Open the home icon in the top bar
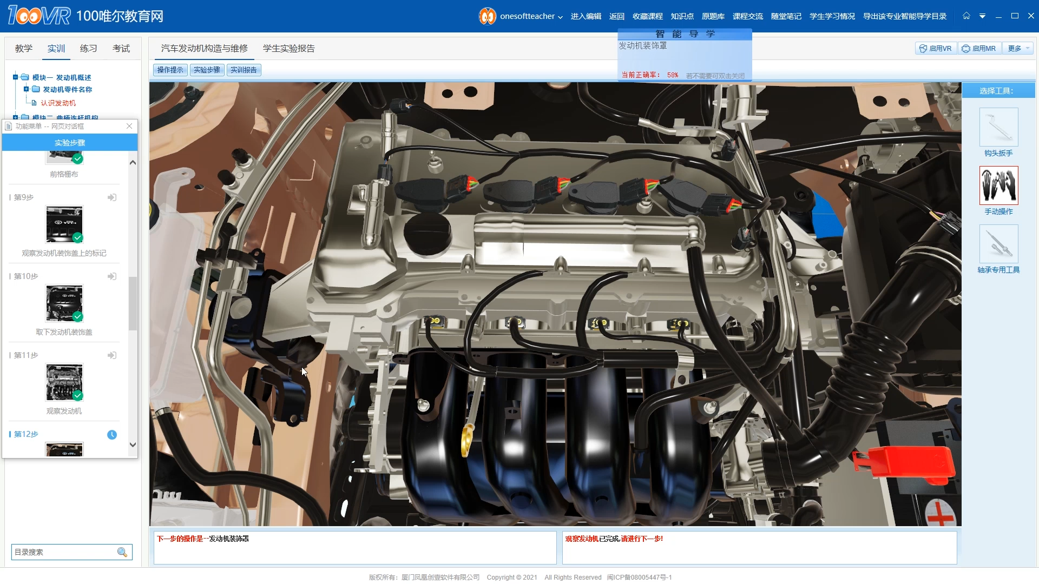The image size is (1039, 584). point(966,16)
